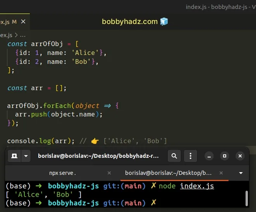
Task: Click the arrOfObj variable declaration
Action: coord(47,44)
